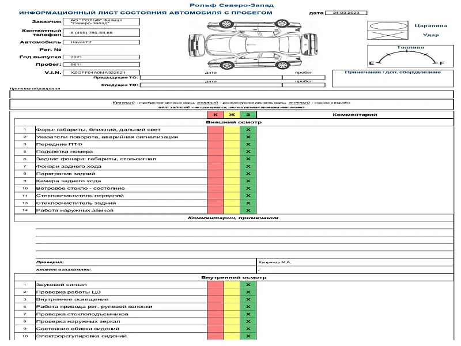Select the Ж yellow column header

[x=231, y=115]
